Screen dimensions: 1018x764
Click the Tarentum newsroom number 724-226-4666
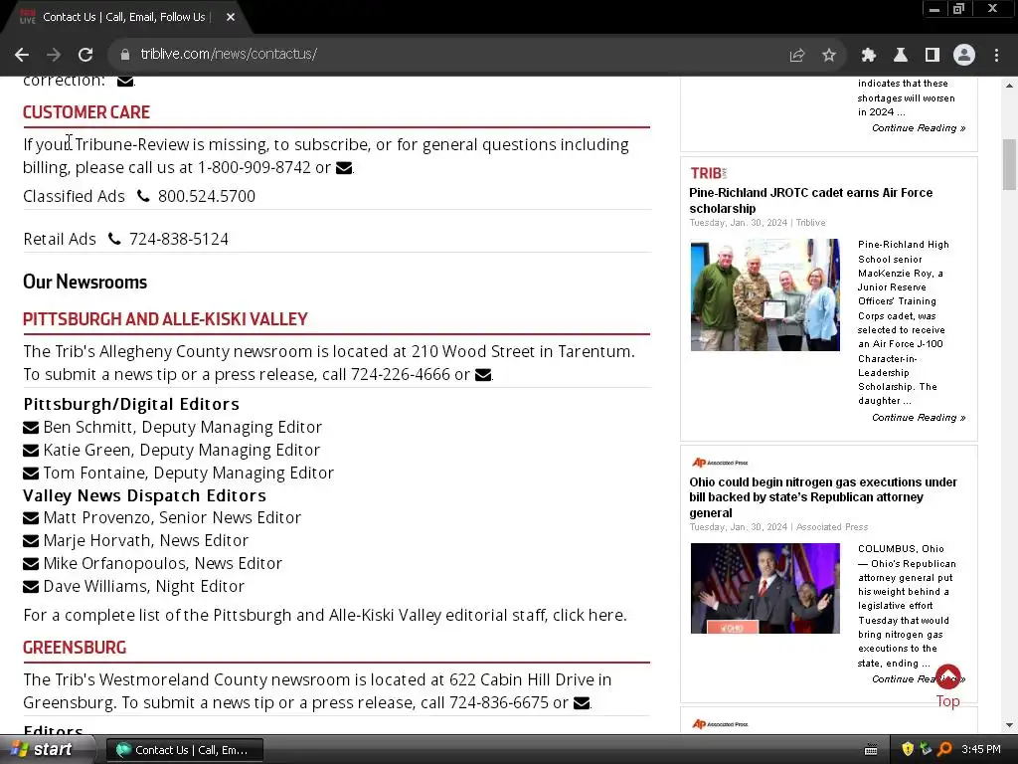pos(400,375)
